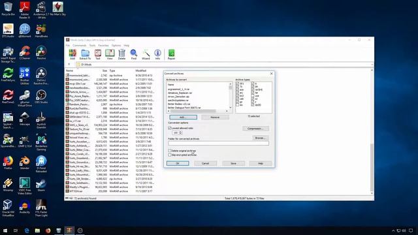
Task: Click the Remove button in the dialog
Action: point(215,117)
